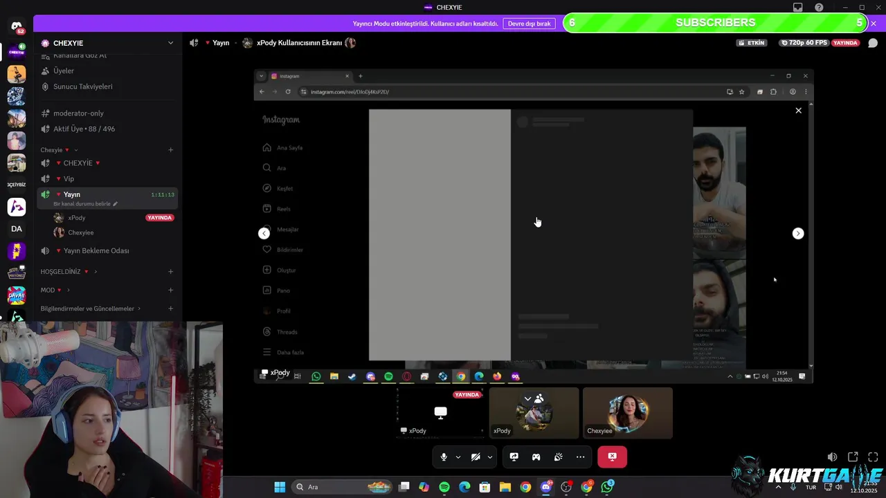Open Discord help icon in title bar
886x498 pixels.
tap(819, 8)
